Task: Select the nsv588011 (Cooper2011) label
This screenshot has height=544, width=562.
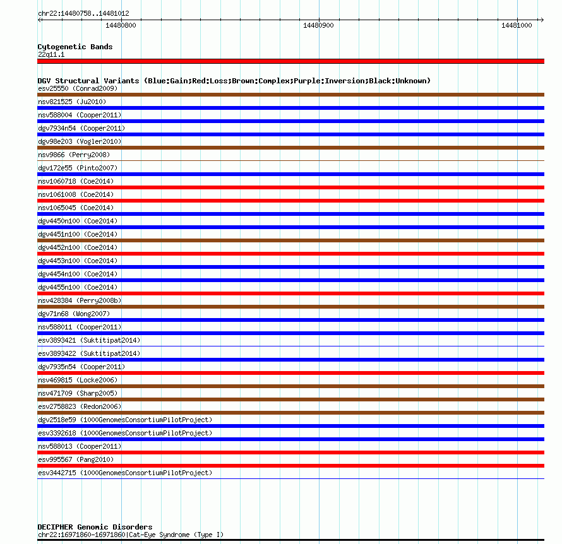Action: pyautogui.click(x=80, y=327)
